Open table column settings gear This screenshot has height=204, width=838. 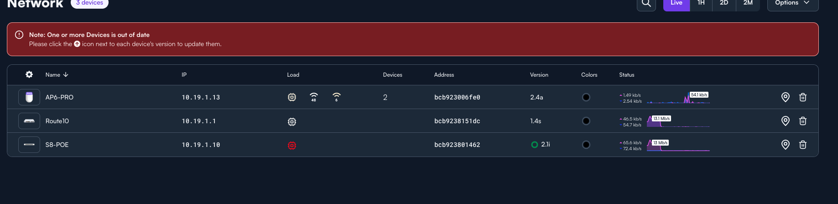(x=29, y=74)
